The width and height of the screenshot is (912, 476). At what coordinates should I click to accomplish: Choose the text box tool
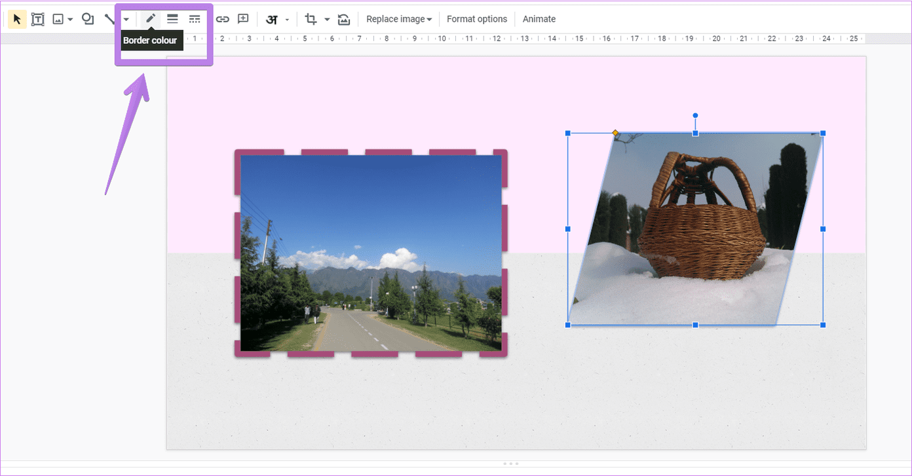[x=38, y=19]
